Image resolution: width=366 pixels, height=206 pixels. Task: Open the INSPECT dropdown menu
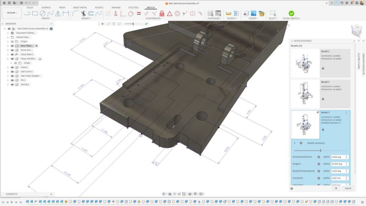tap(232, 19)
